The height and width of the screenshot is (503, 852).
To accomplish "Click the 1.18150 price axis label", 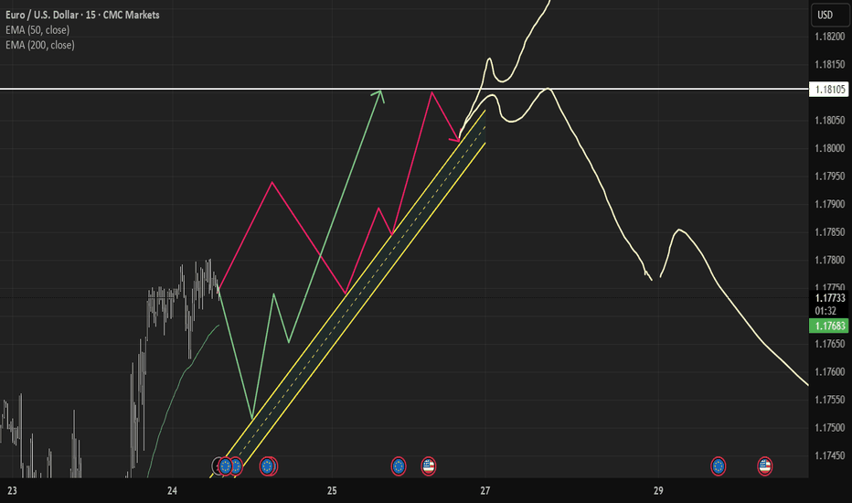I will (x=830, y=65).
